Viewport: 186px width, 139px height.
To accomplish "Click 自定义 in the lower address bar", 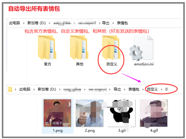I will (152, 89).
